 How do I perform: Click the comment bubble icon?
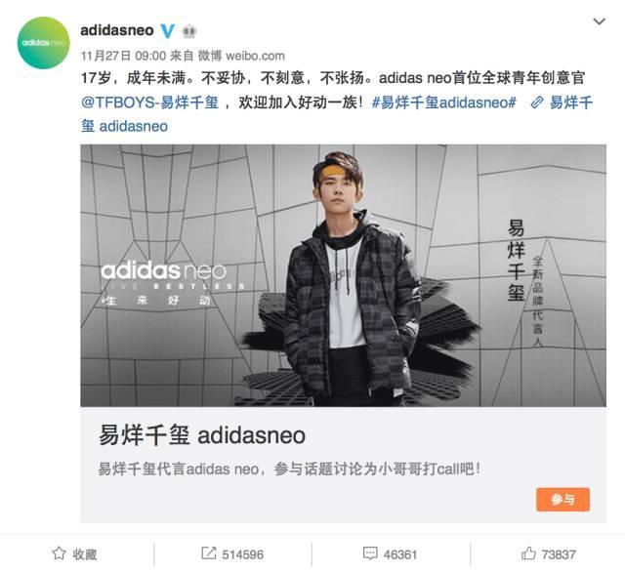tap(370, 553)
